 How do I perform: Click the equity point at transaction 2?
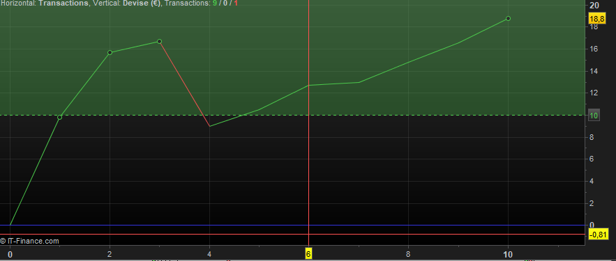[x=110, y=52]
